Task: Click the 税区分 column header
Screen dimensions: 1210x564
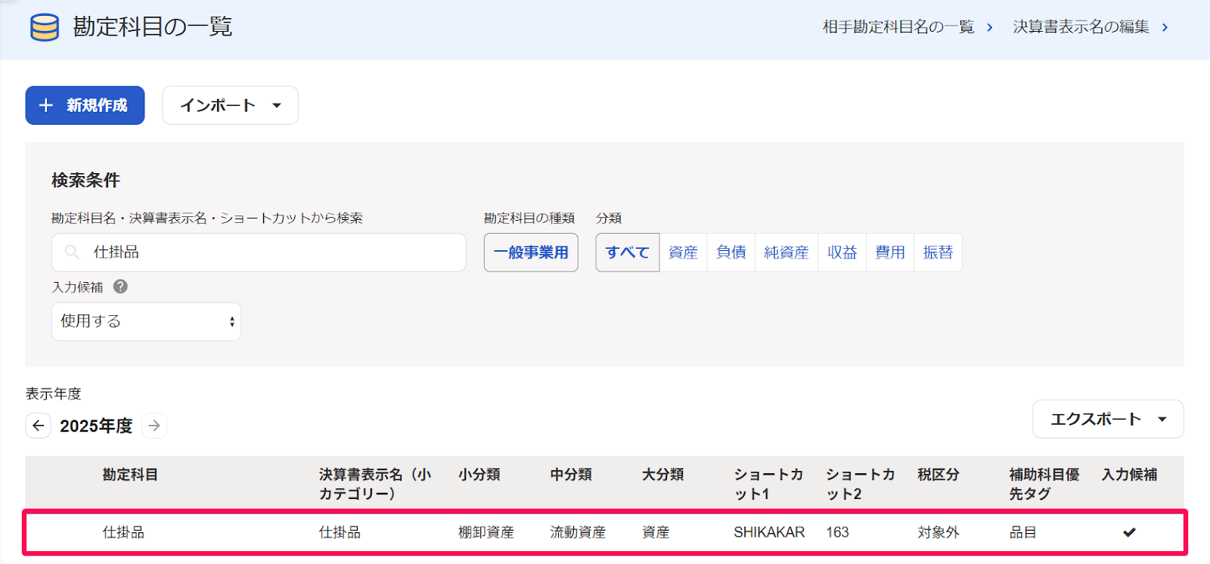Action: [x=939, y=475]
